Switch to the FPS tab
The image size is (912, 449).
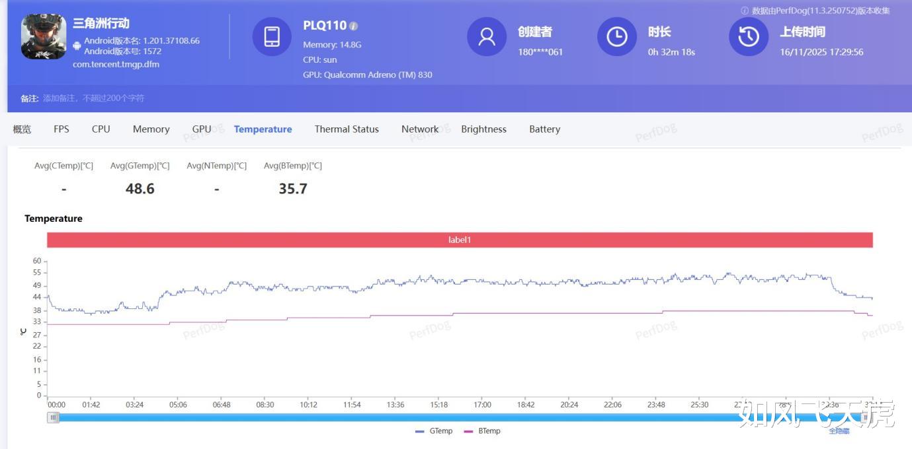click(62, 129)
